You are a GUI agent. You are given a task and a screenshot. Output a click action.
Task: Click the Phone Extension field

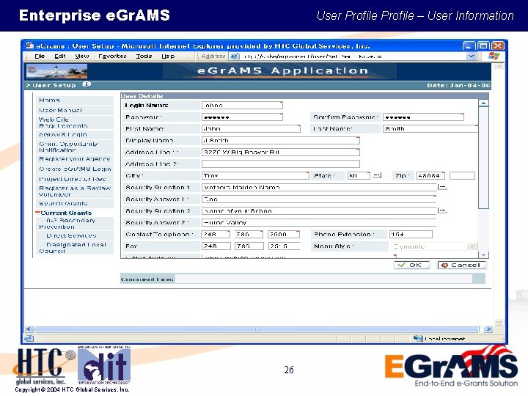point(411,235)
